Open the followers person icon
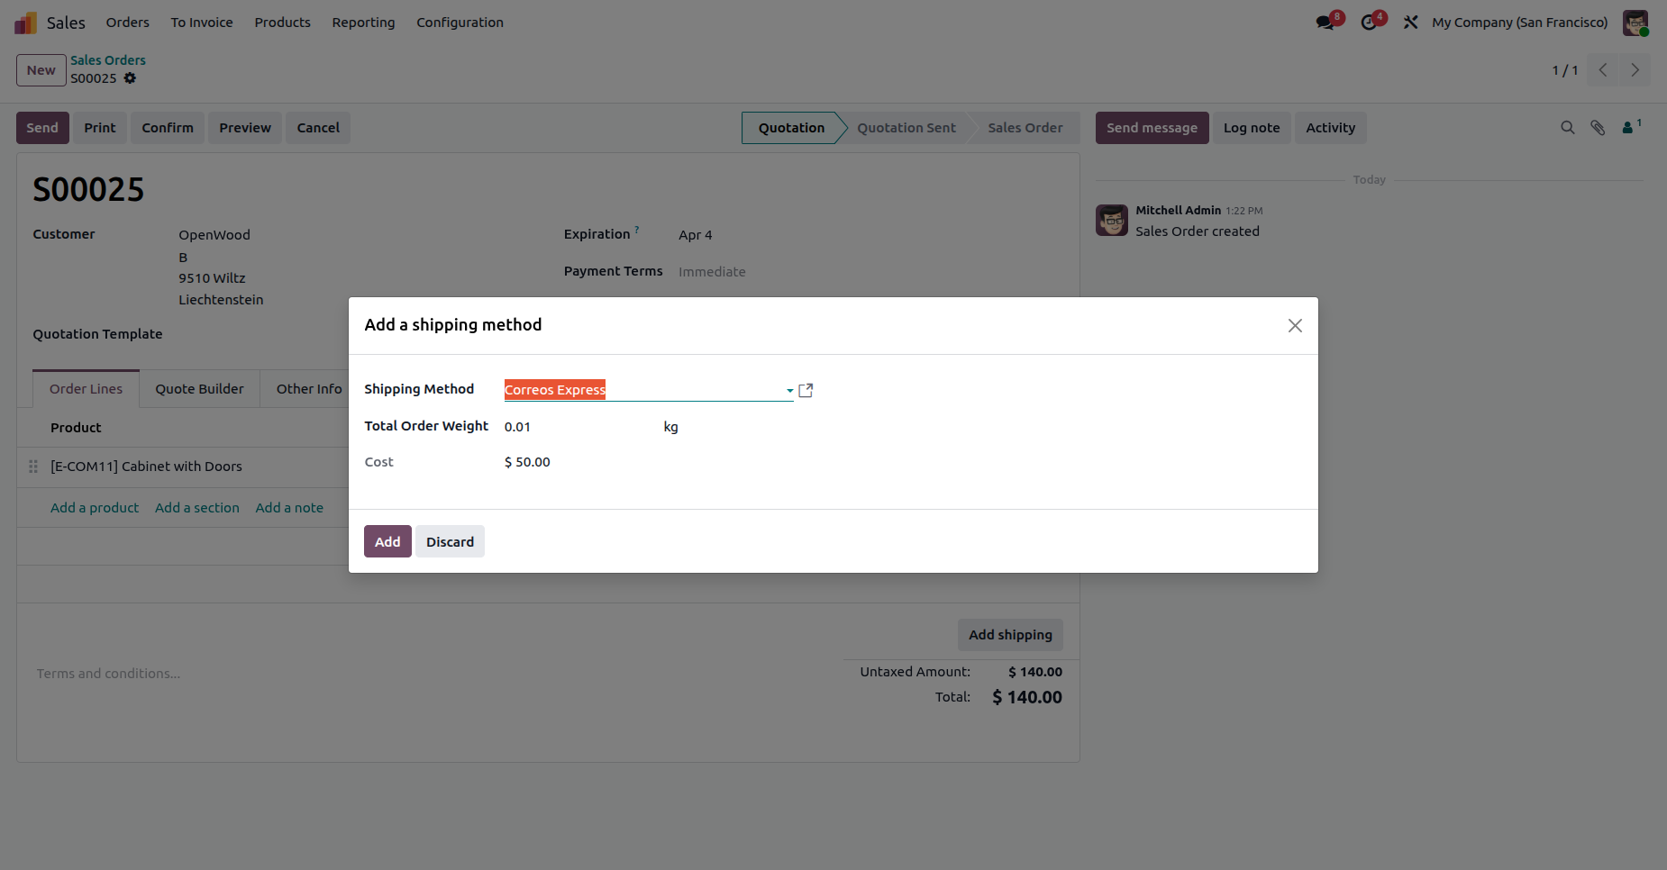Viewport: 1667px width, 870px height. tap(1629, 128)
